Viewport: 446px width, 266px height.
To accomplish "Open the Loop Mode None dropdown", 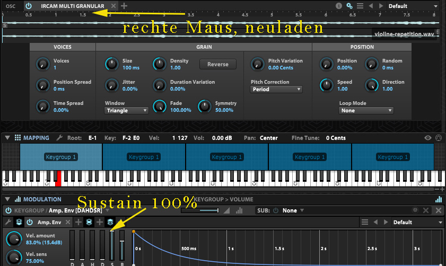I will 366,111.
